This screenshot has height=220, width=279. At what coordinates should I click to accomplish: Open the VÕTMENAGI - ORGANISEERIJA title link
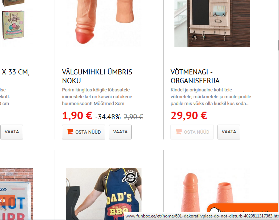coord(195,76)
